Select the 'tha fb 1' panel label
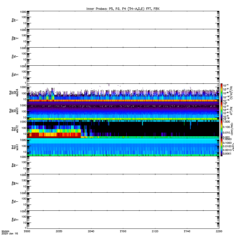This screenshot has width=234, height=249. pyautogui.click(x=15, y=57)
